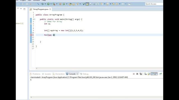Screen dimensions: 179x100
Task: Run the program with green play icon
Action: (48, 4)
